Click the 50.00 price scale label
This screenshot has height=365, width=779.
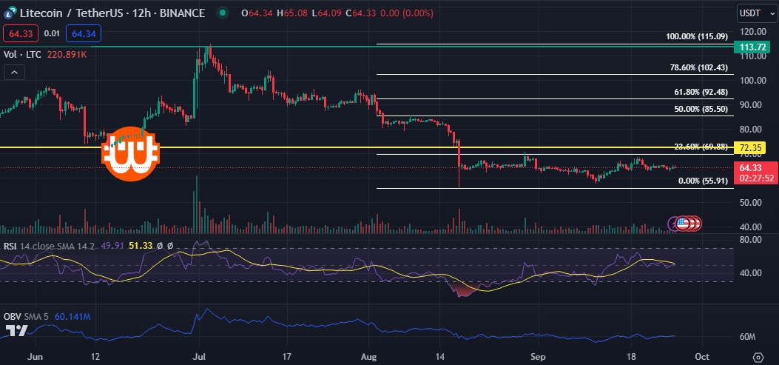tap(752, 202)
